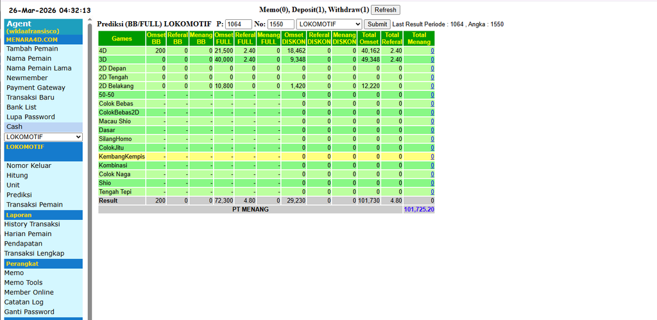Image resolution: width=657 pixels, height=320 pixels.
Task: Click Total Menang link for 2D Tengah
Action: point(432,77)
